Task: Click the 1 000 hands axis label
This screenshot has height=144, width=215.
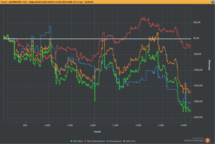Action: coord(47,125)
